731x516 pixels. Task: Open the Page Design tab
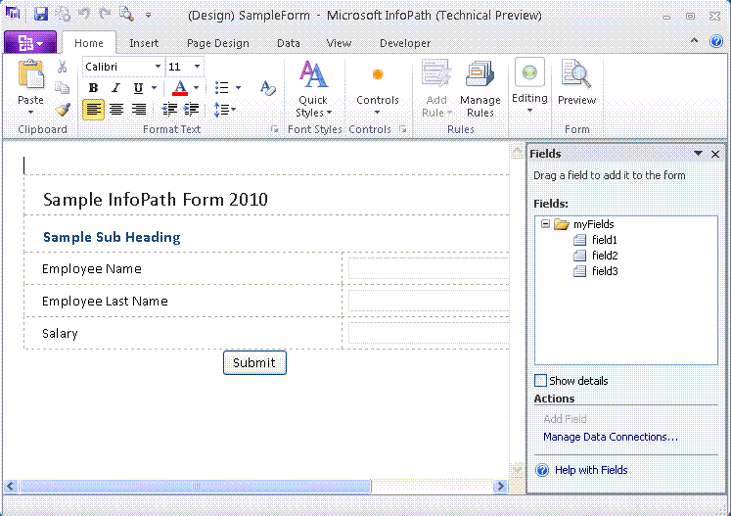click(x=217, y=43)
